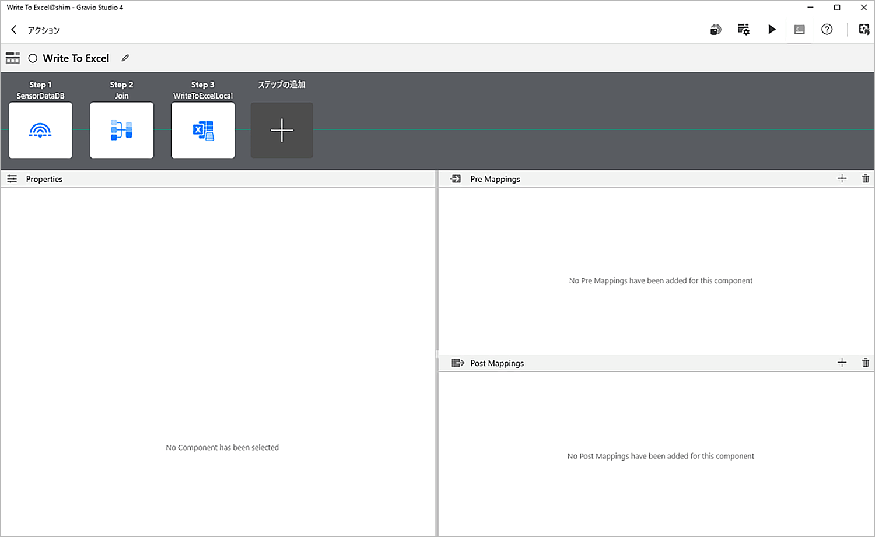Add a new step with the plus tile
This screenshot has height=537, width=875.
coord(282,130)
